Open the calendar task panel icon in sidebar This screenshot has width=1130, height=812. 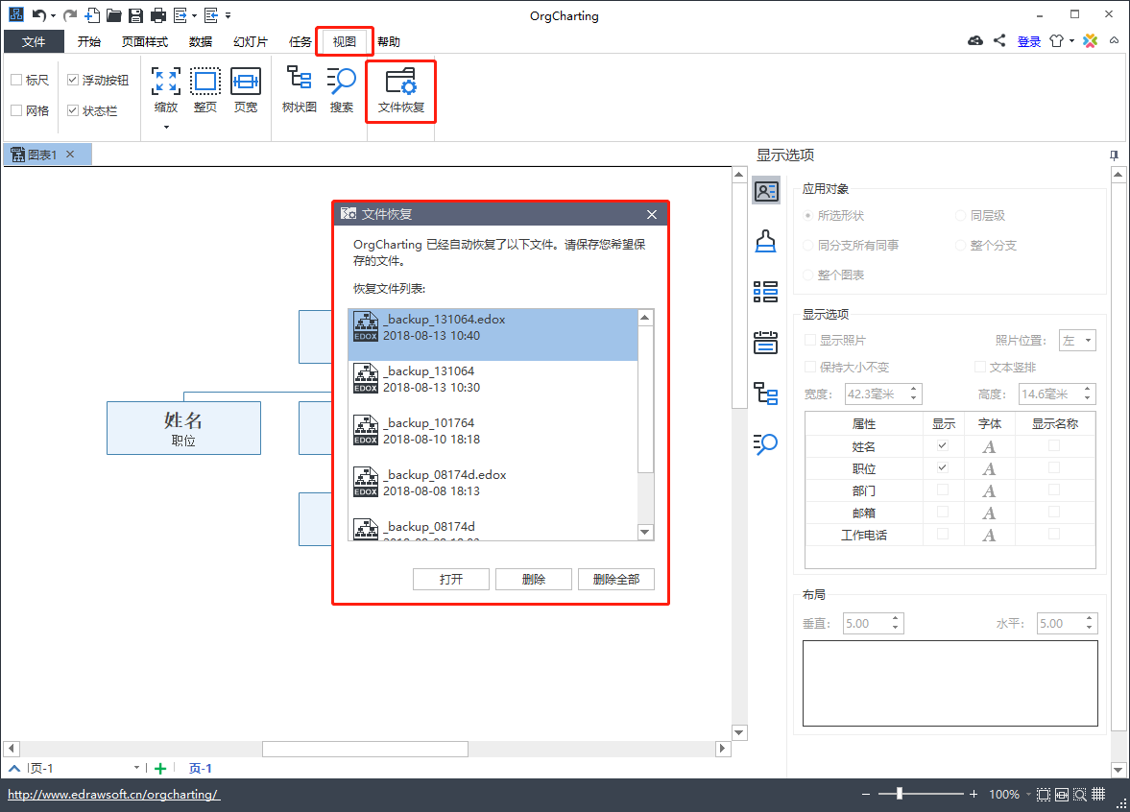click(765, 343)
